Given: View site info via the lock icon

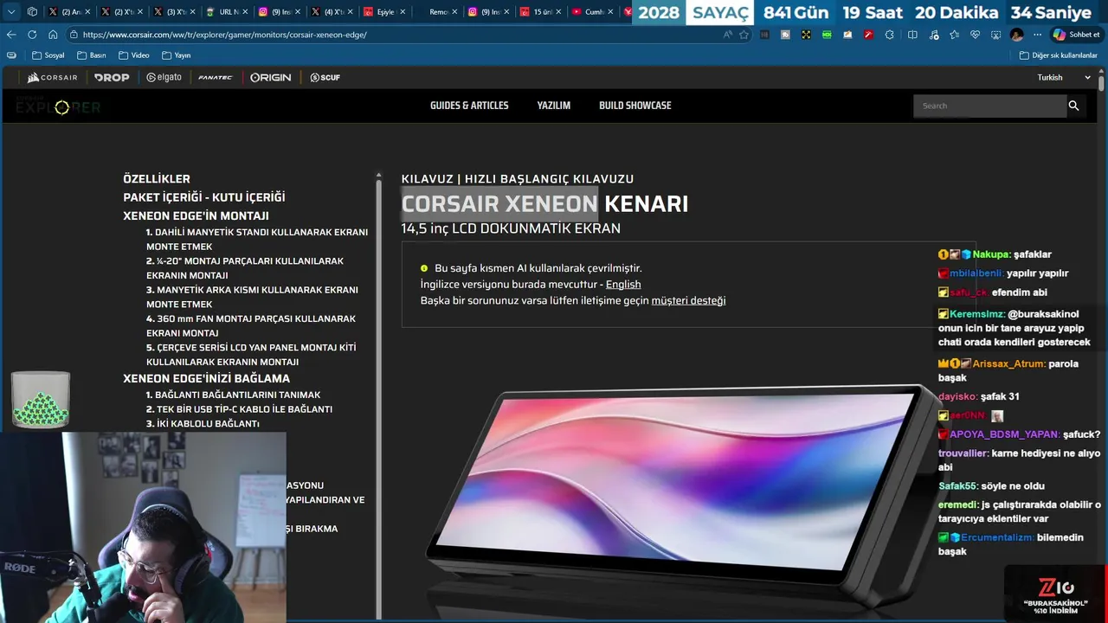Looking at the screenshot, I should [74, 35].
